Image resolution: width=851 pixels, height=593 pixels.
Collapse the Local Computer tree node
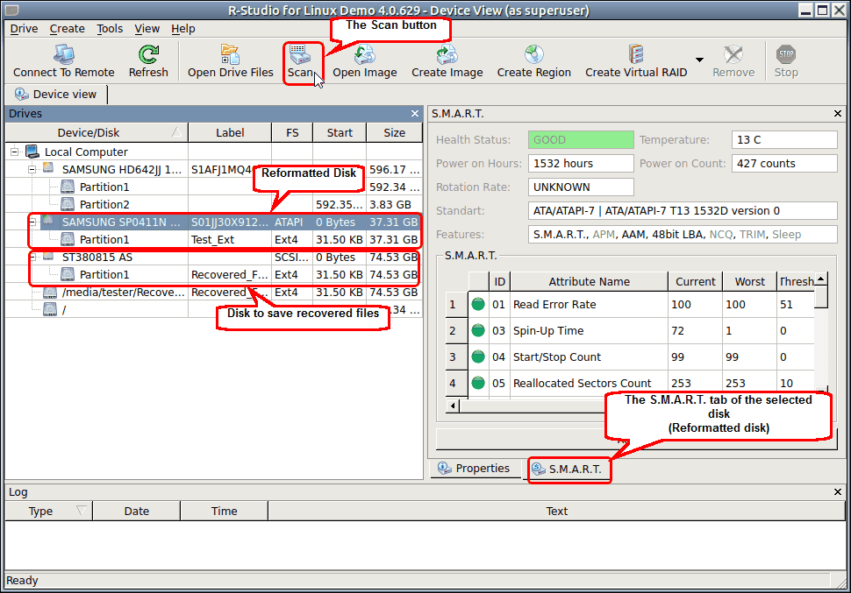tap(15, 152)
